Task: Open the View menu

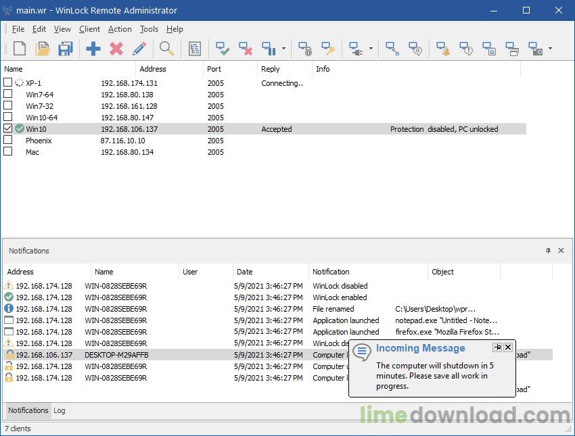Action: click(x=62, y=29)
